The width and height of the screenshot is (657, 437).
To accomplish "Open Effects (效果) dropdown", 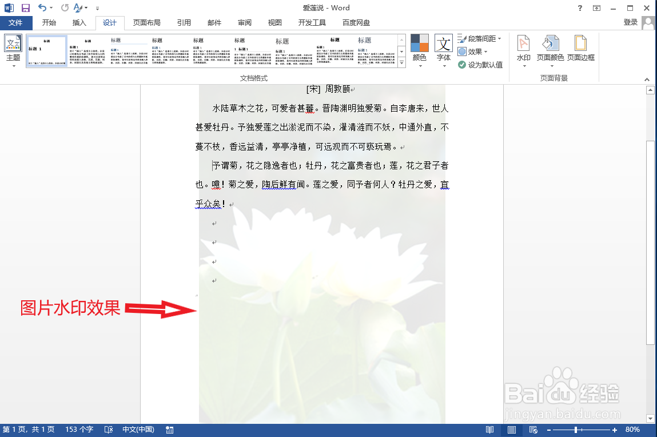I will [473, 51].
